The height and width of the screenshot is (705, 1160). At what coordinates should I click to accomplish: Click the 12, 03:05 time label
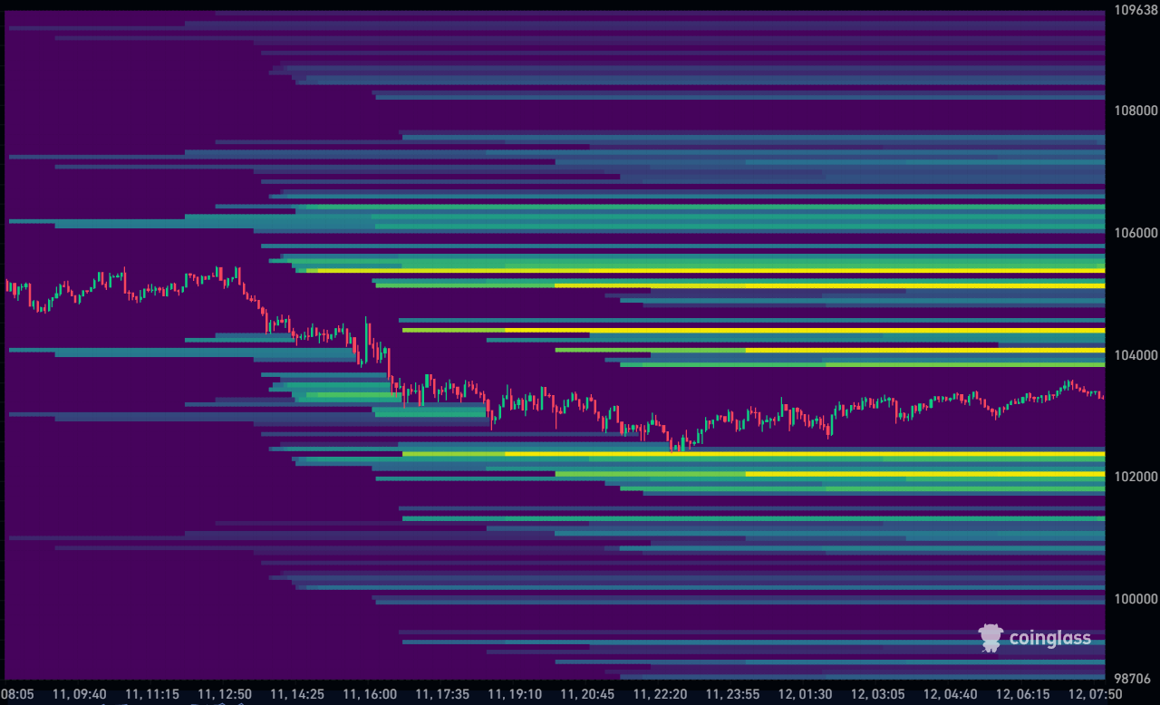coord(877,694)
